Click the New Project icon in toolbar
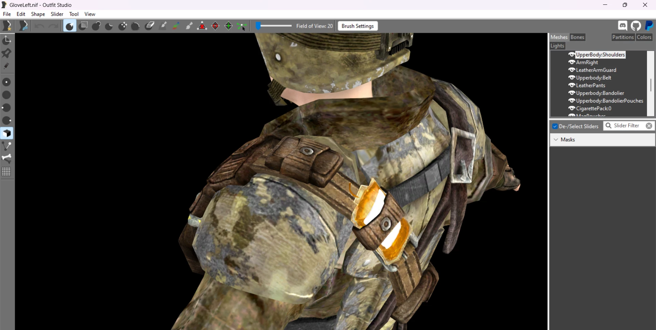 [x=7, y=26]
